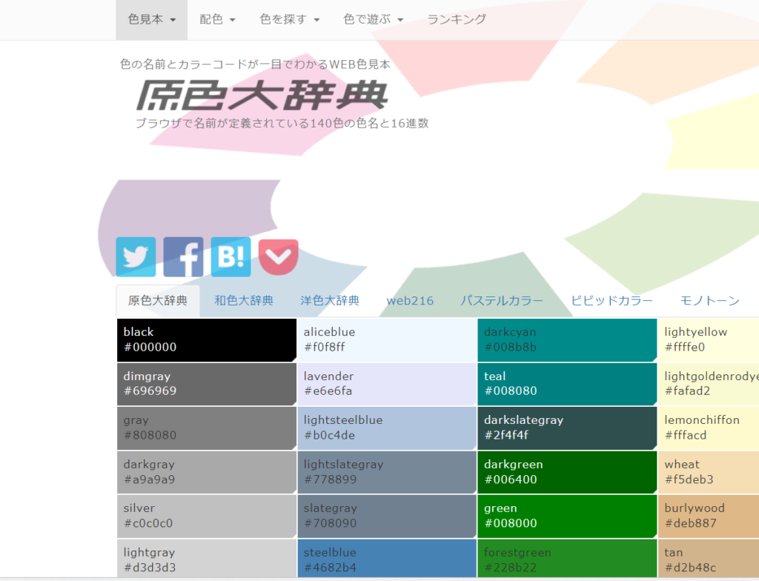Click the Pocket save icon
Image resolution: width=759 pixels, height=581 pixels.
coord(279,256)
